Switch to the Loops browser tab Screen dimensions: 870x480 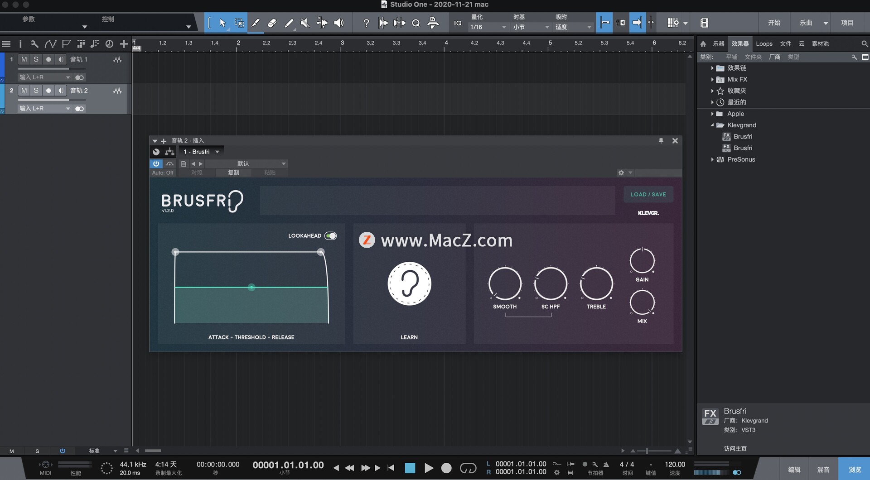[x=764, y=44]
